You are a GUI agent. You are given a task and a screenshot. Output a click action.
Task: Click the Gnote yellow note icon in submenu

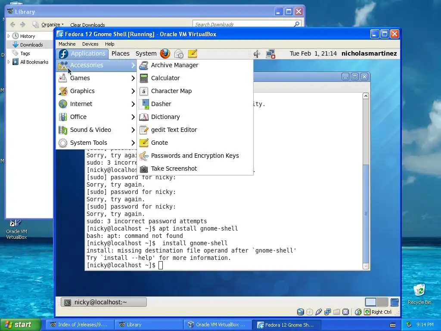tap(144, 143)
